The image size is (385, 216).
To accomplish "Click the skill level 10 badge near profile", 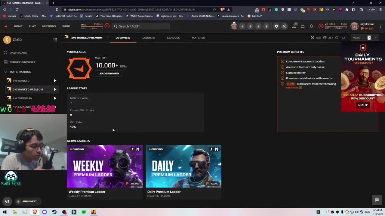I will 321,26.
